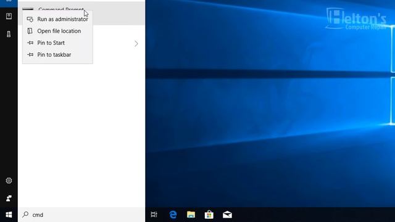This screenshot has width=395, height=222.
Task: Select Pin to taskbar option
Action: (x=57, y=55)
